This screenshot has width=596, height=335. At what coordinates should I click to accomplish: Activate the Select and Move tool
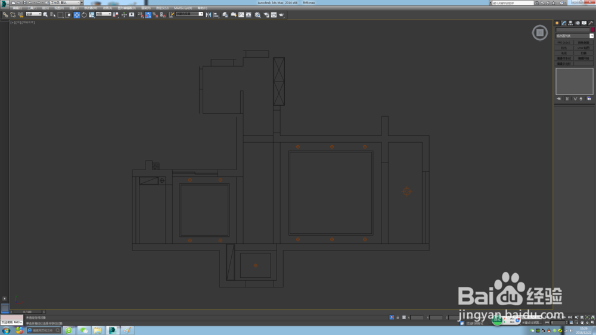pos(77,15)
